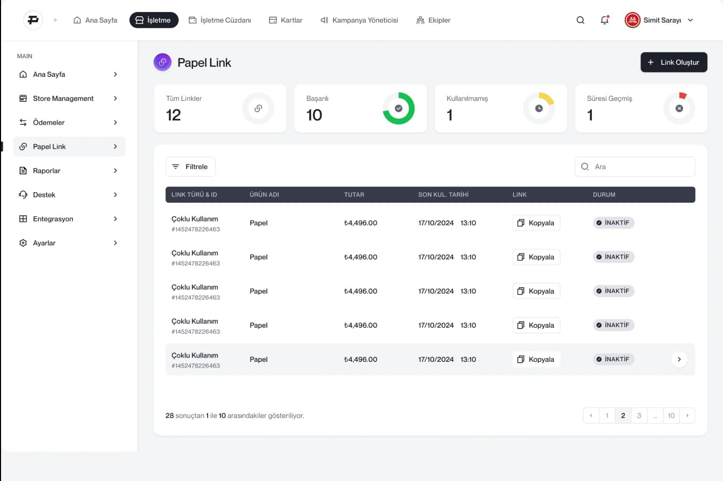Expand Papel Link sidebar chevron
Screen dimensions: 723x481
click(x=116, y=147)
